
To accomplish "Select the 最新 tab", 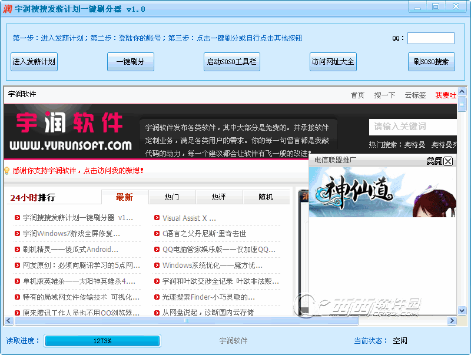I will 125,197.
